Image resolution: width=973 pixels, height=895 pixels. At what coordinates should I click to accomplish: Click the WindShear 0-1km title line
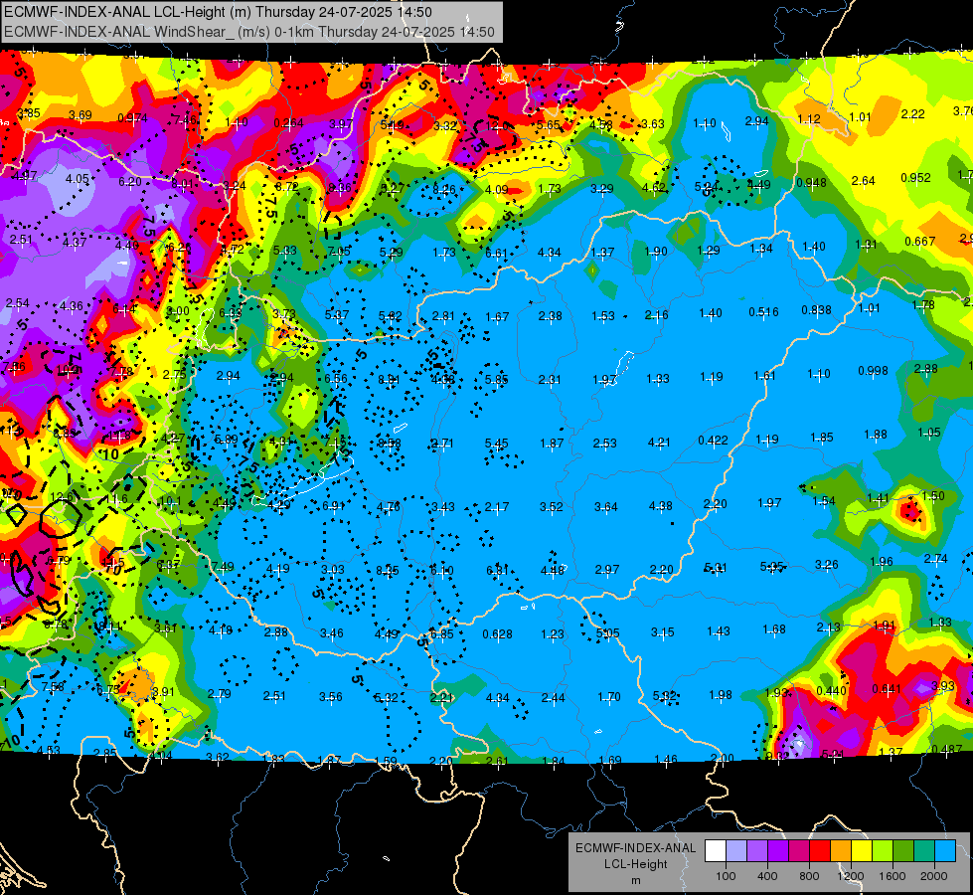248,32
